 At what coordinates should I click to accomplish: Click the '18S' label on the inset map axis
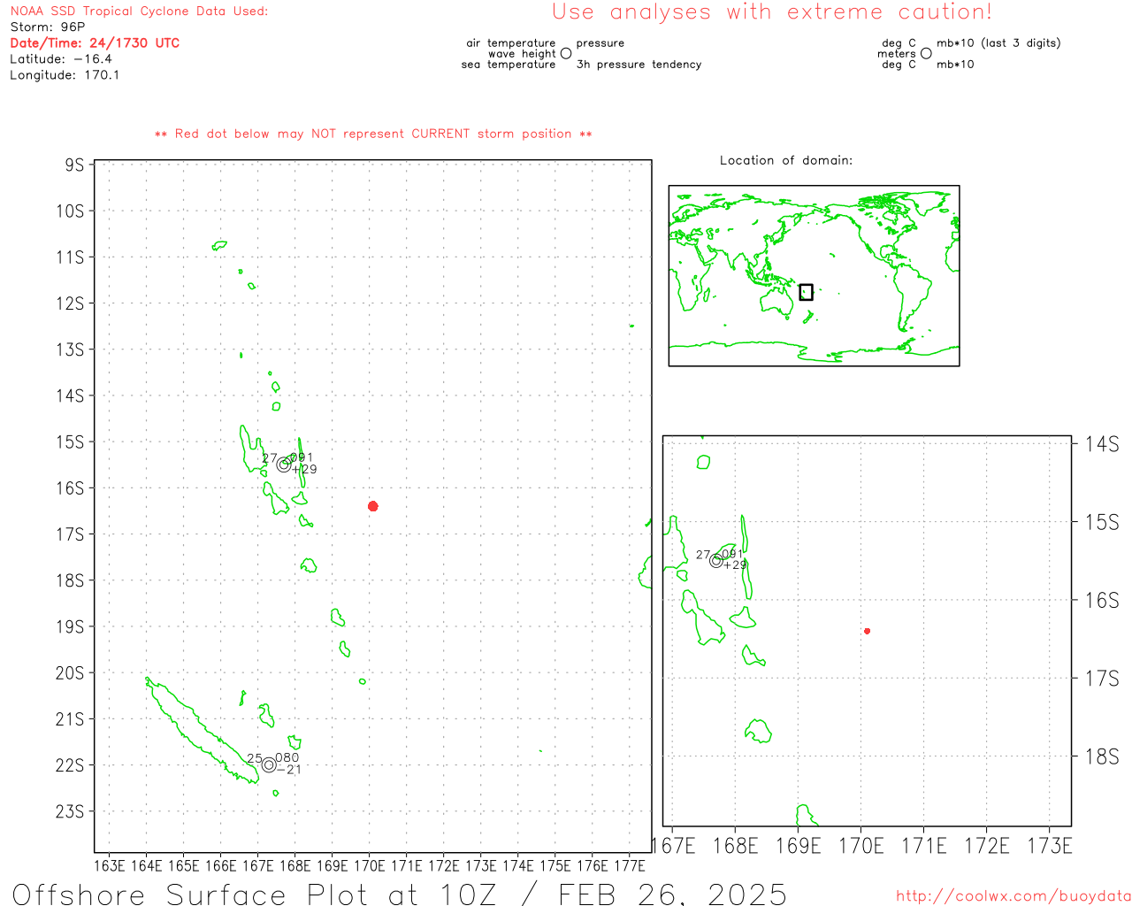1102,756
